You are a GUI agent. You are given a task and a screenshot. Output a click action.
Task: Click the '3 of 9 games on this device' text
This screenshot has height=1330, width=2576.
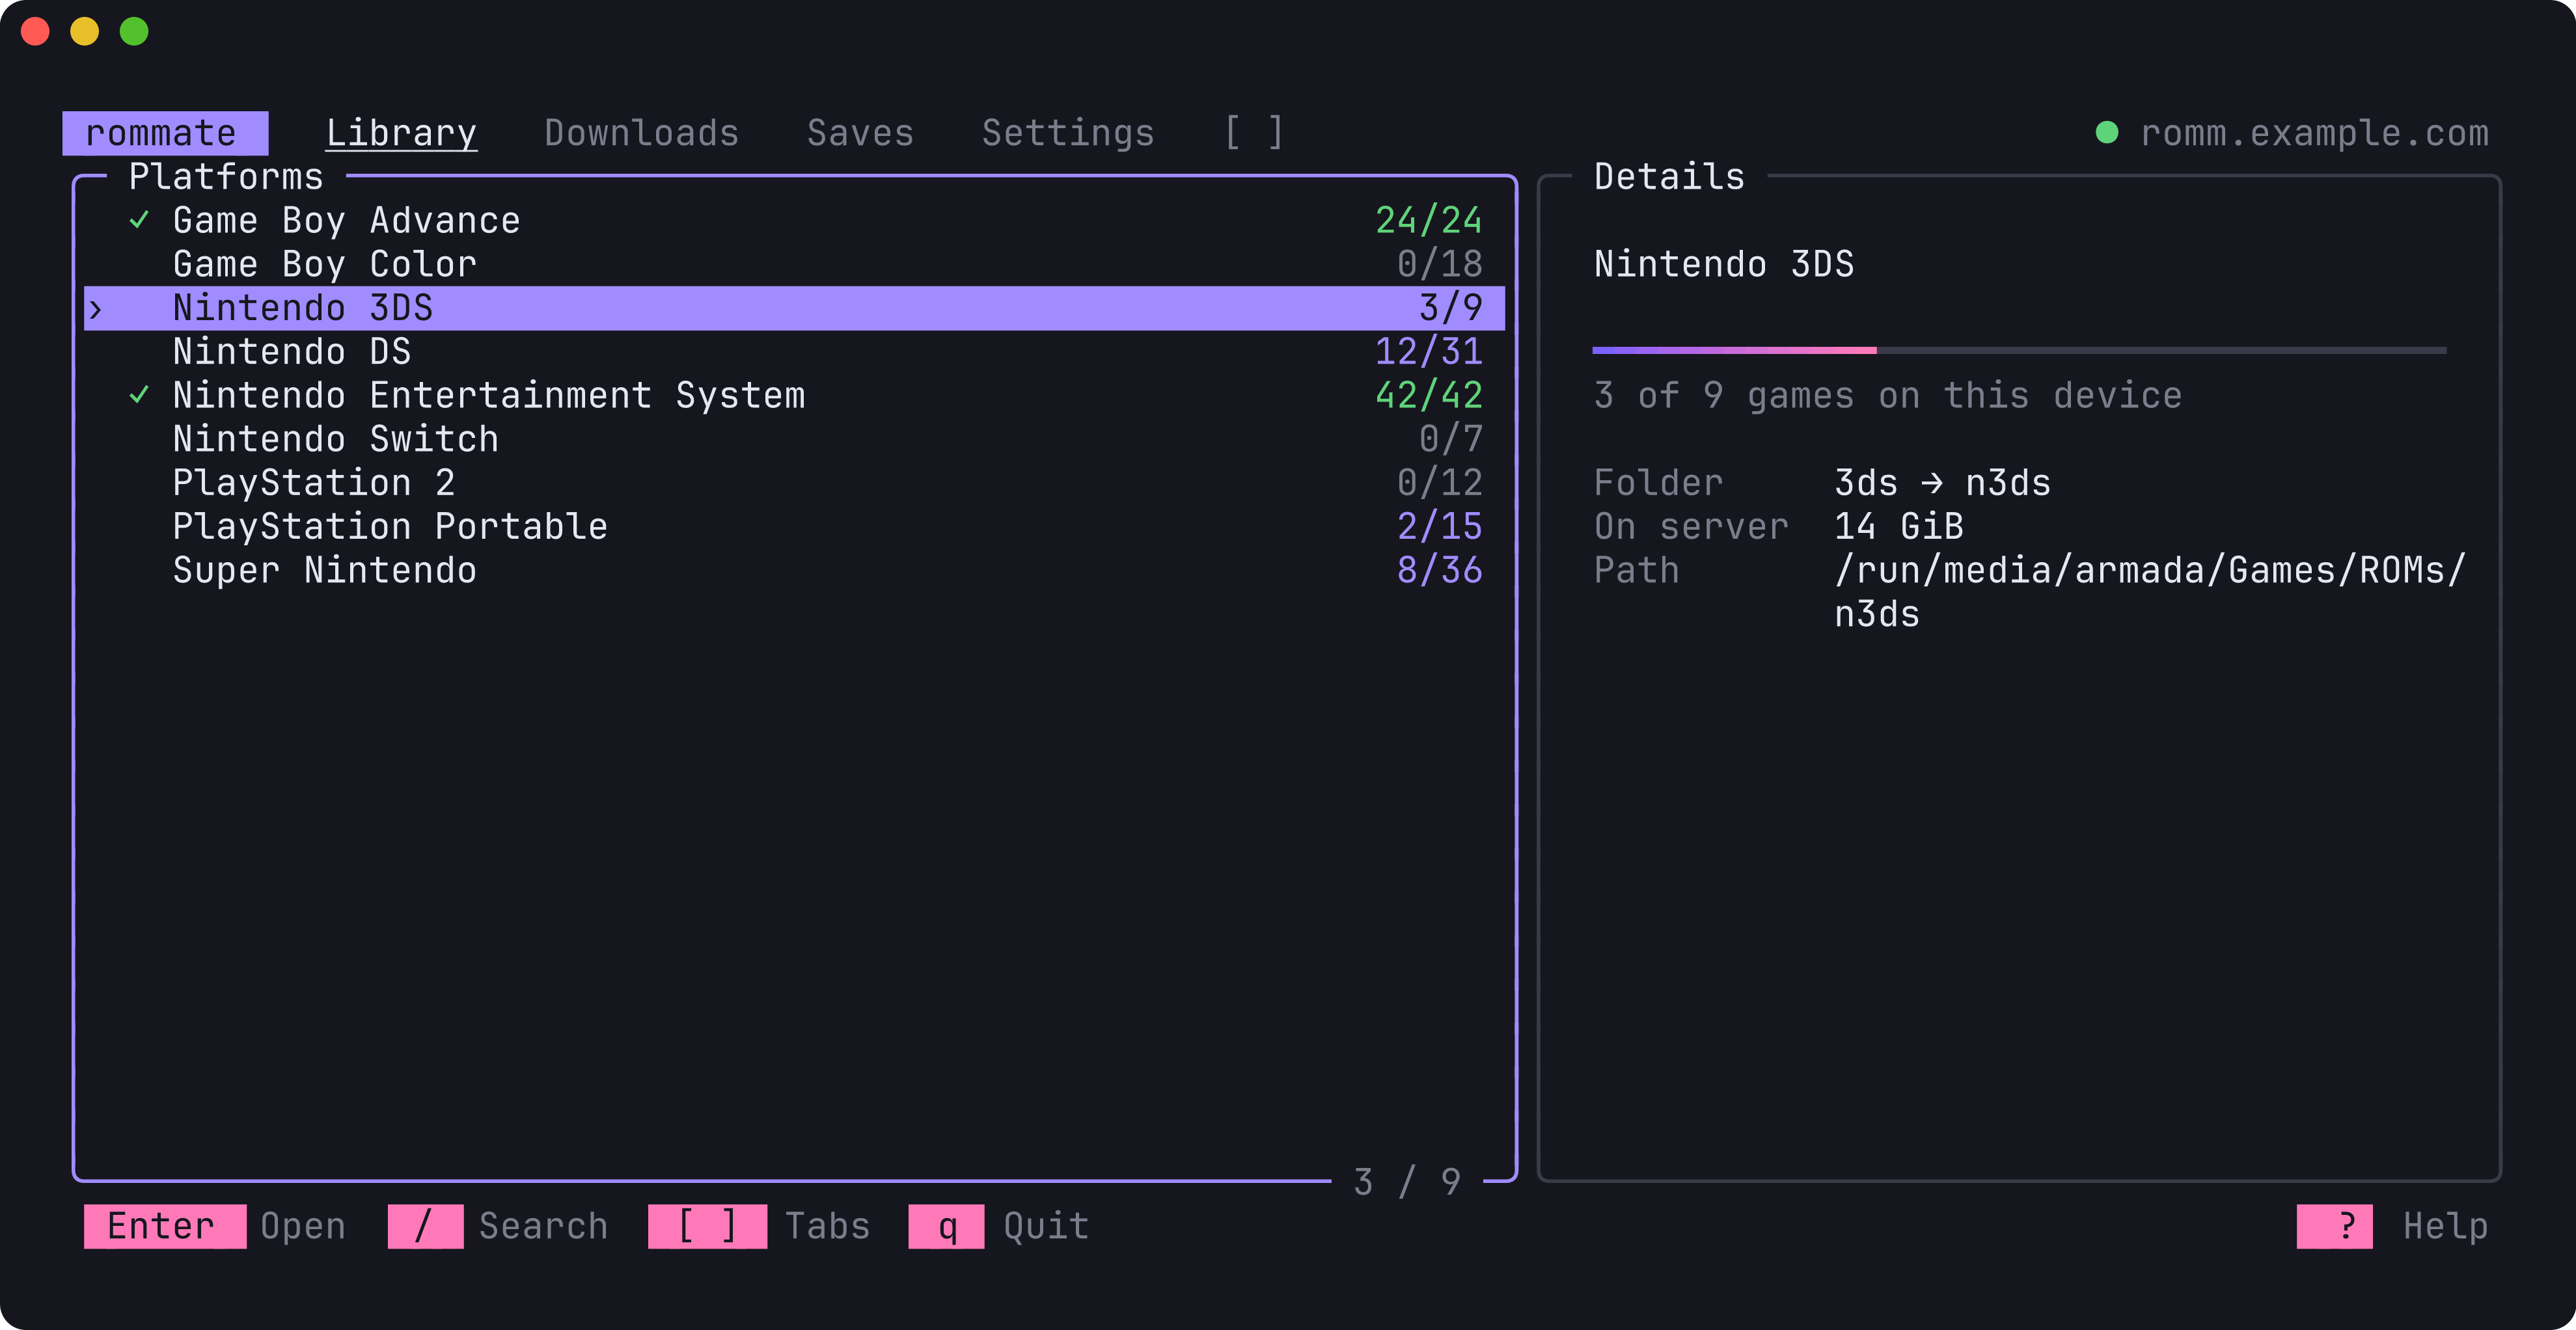point(1887,395)
